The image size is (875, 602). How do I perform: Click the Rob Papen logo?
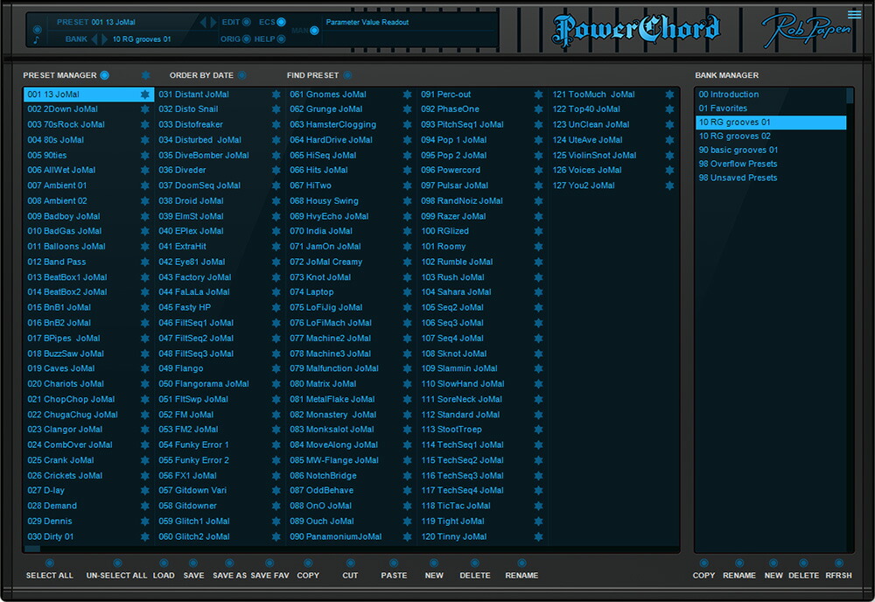[x=807, y=29]
